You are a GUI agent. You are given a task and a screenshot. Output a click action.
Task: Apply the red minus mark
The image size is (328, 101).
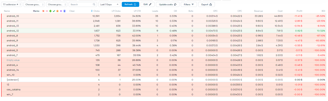[47, 11]
